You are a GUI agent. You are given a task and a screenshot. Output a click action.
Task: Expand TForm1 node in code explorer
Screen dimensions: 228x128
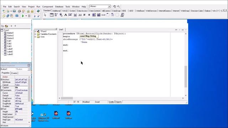coord(35,31)
